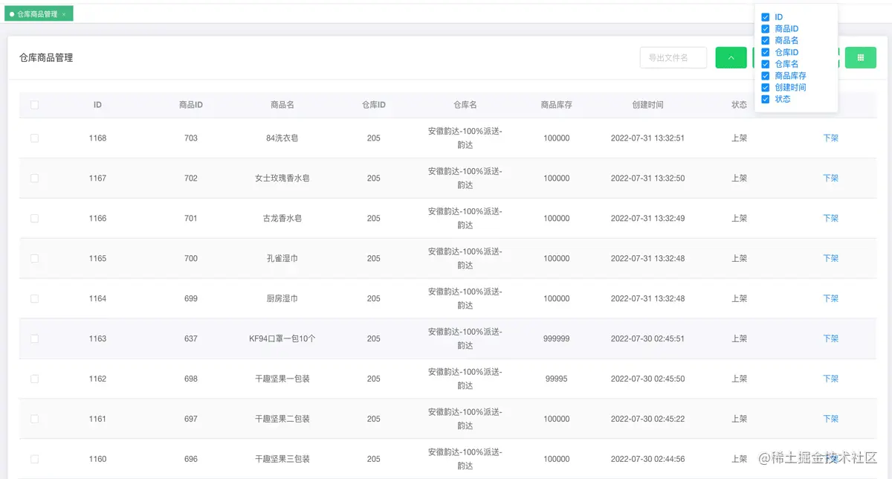Click timestamp 2022-07-31 13:32:50
The image size is (892, 479).
click(x=648, y=179)
